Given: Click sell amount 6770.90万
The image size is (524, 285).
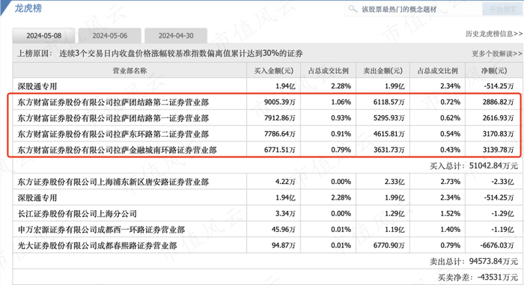Looking at the screenshot, I should [389, 246].
